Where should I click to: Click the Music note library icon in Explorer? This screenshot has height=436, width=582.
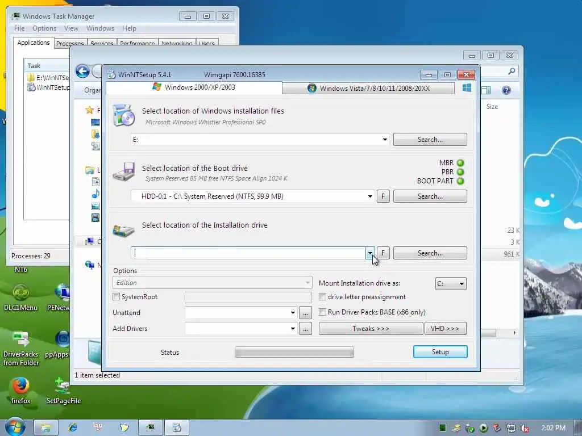(95, 194)
